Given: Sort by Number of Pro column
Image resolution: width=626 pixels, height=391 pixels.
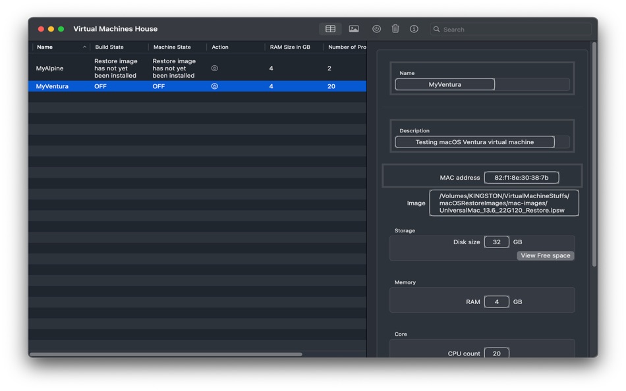Looking at the screenshot, I should 347,47.
